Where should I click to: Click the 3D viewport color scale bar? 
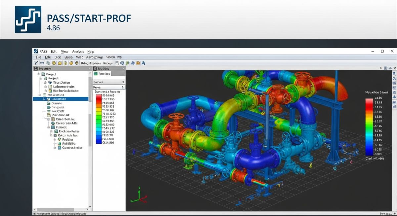[x=369, y=127]
